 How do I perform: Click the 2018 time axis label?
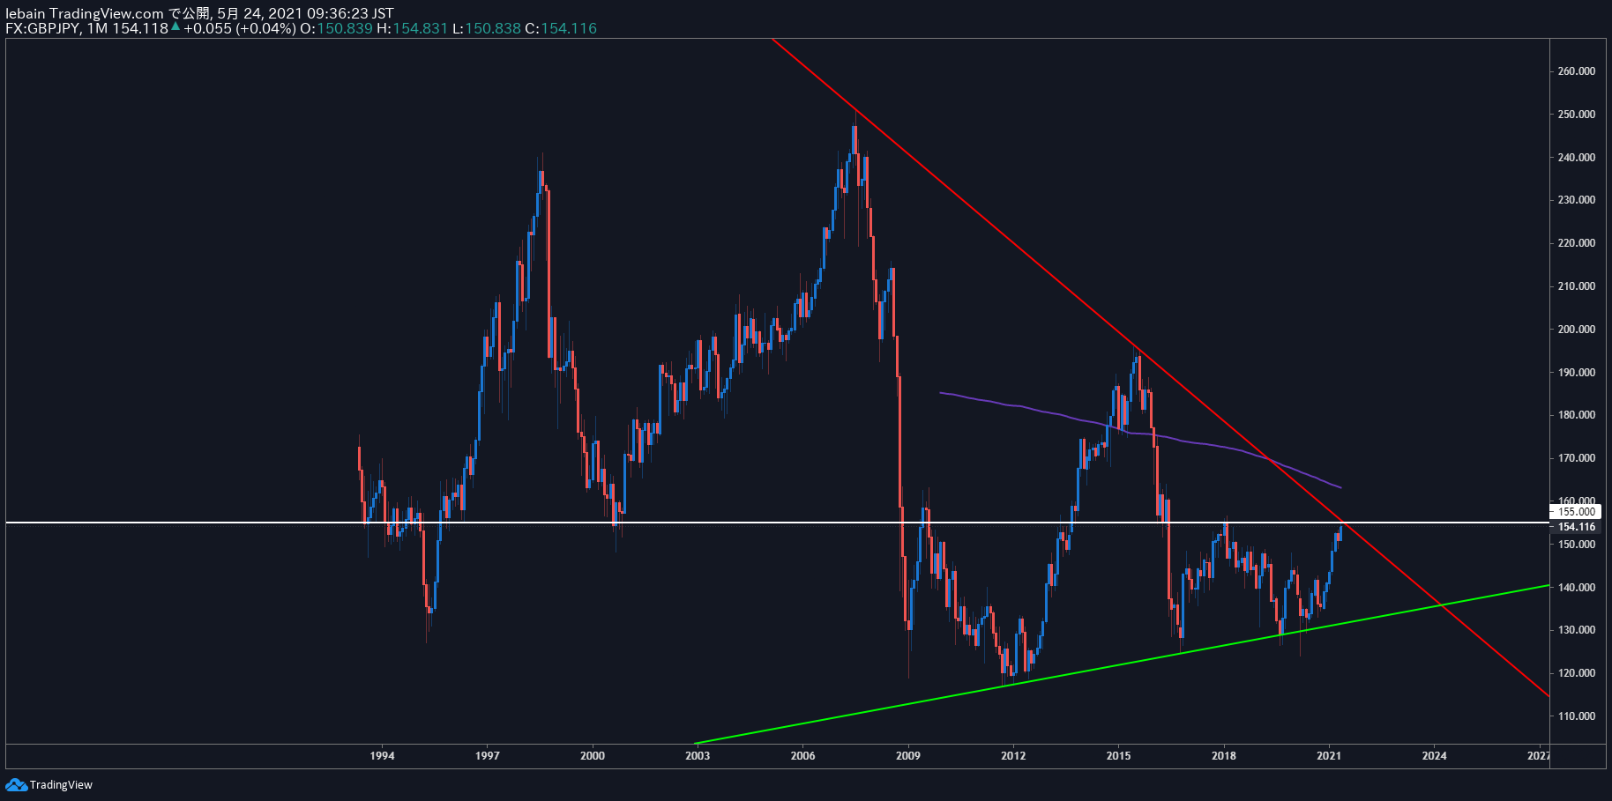point(1224,756)
